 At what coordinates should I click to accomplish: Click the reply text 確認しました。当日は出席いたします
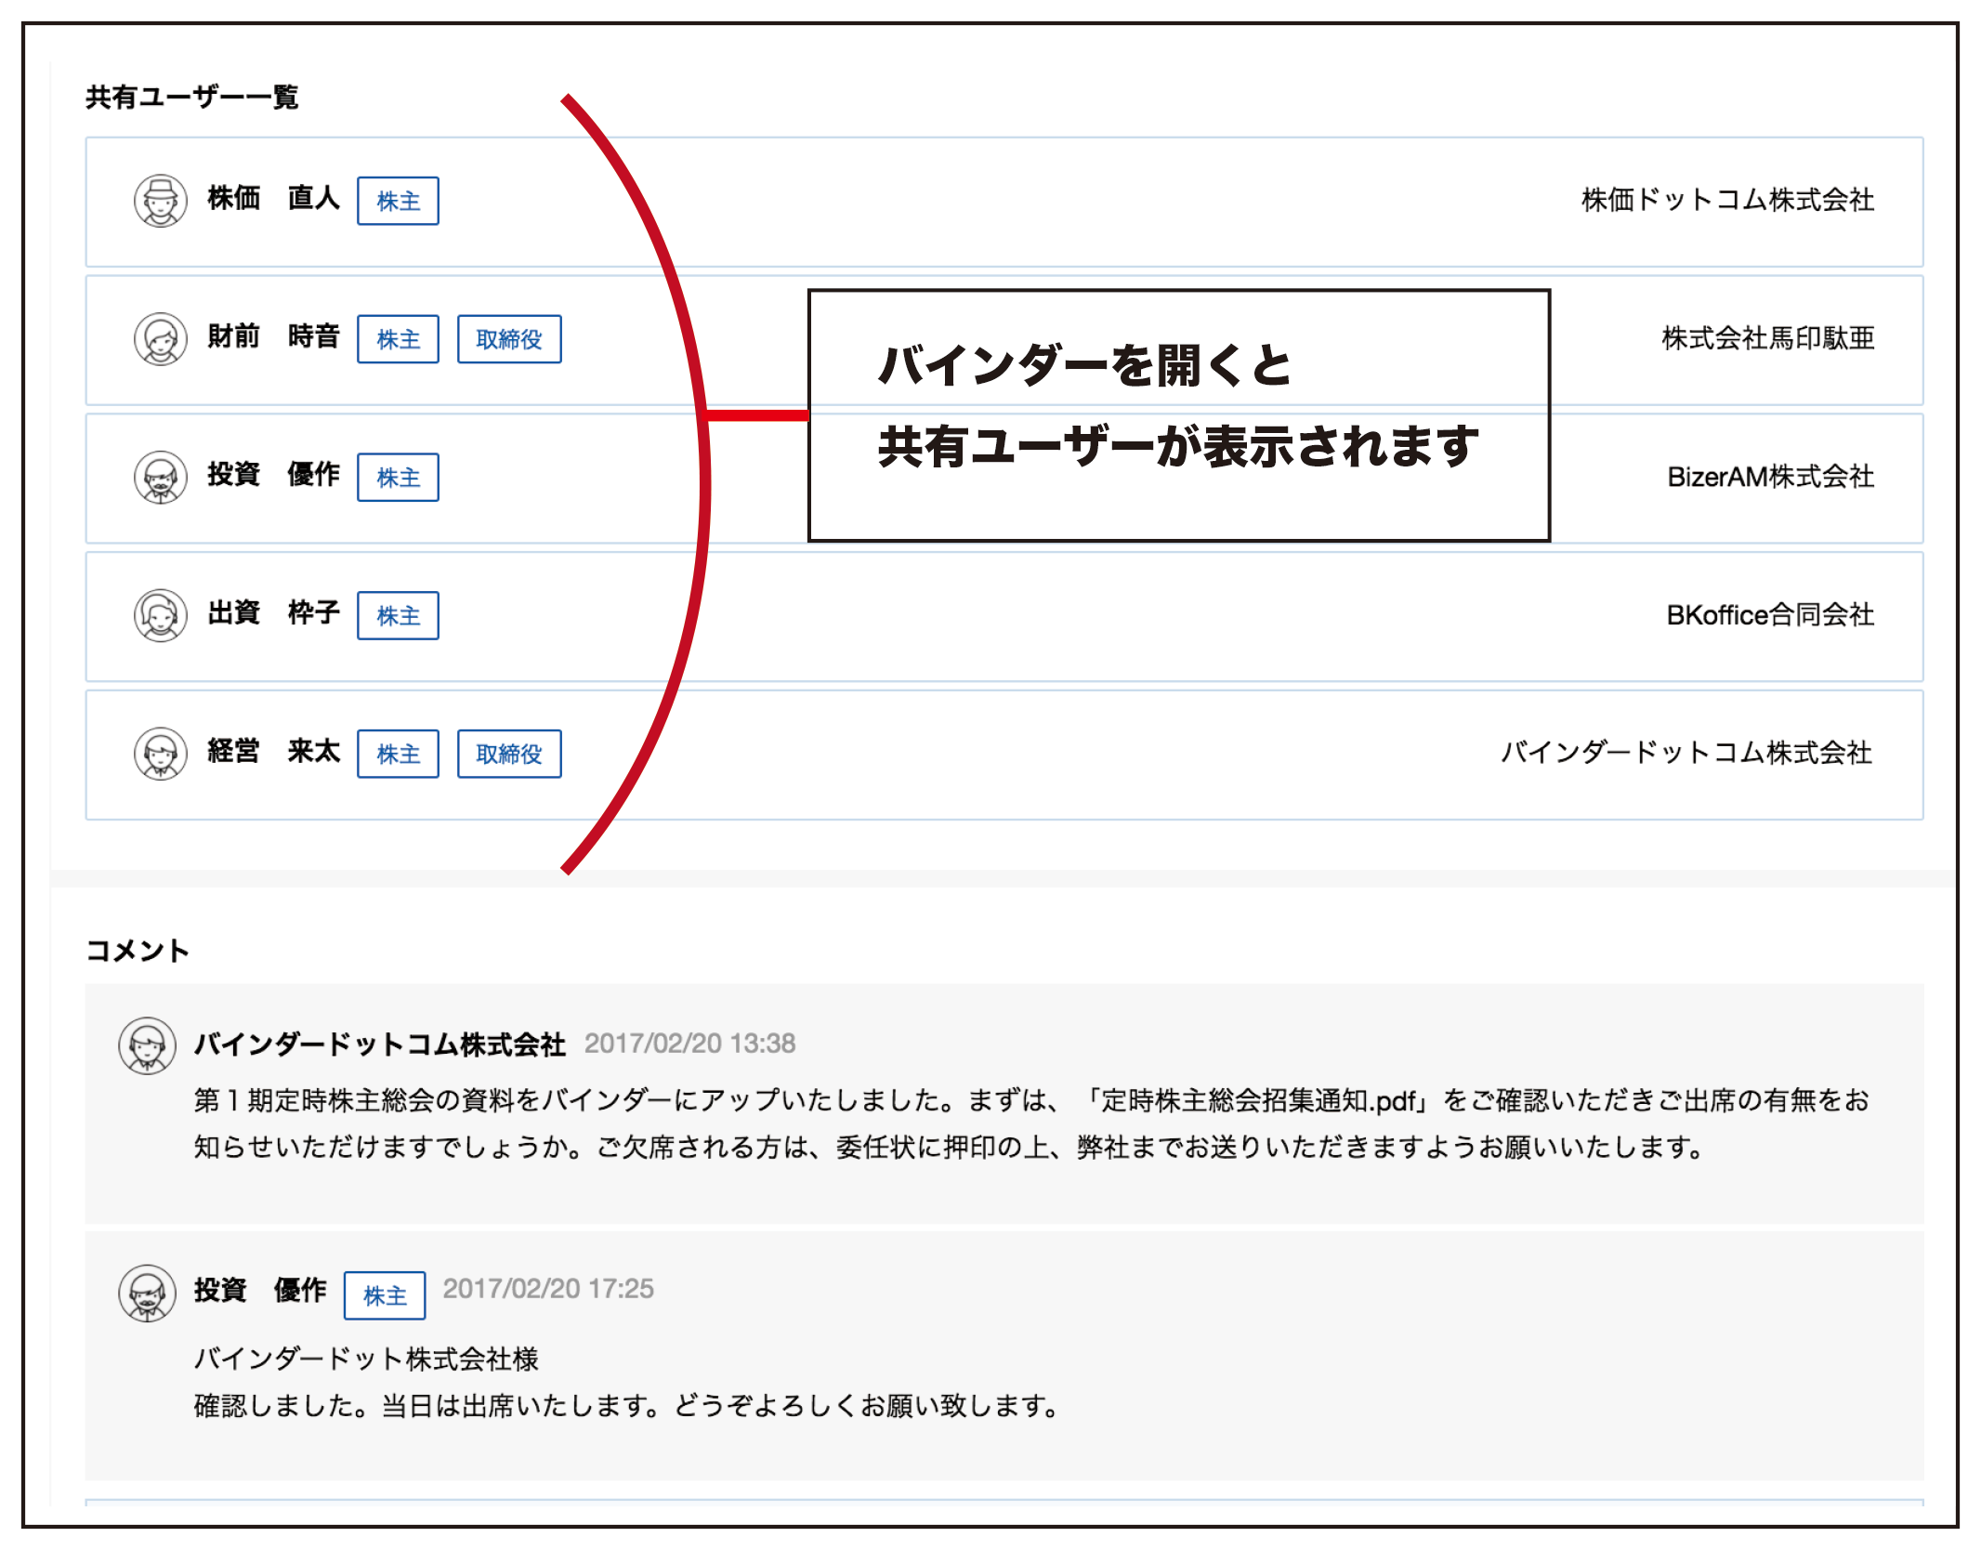(626, 1406)
